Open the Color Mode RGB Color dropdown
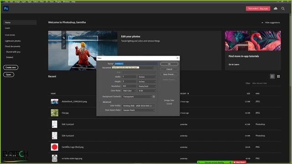 coord(129,91)
